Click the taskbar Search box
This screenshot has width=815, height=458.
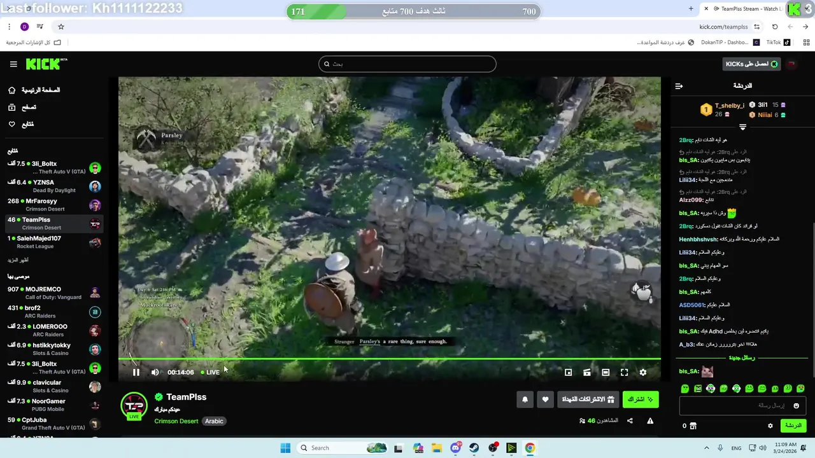(343, 448)
